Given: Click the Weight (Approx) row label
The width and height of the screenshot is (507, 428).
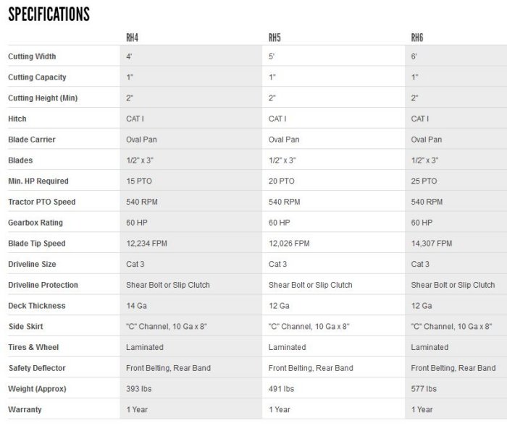Looking at the screenshot, I should [37, 389].
